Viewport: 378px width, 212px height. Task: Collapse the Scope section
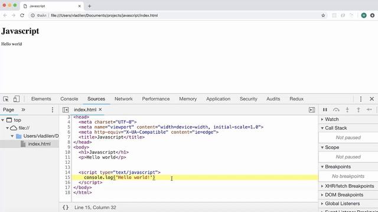click(x=332, y=147)
